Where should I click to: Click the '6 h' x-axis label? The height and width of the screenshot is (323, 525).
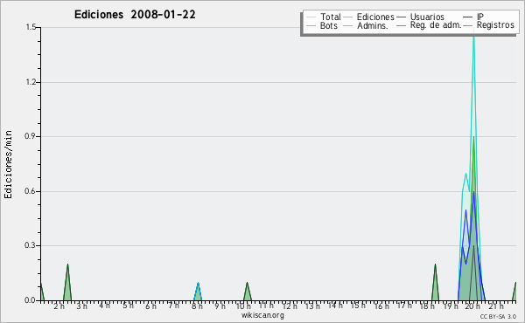pos(150,306)
